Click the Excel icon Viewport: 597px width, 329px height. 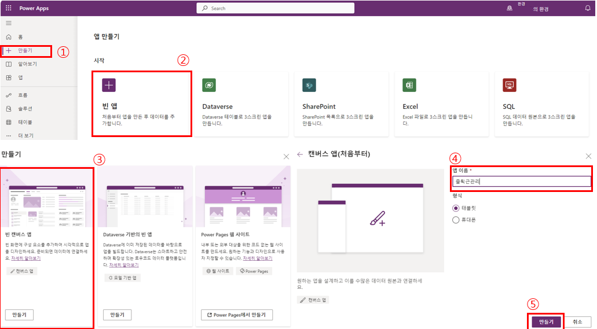pyautogui.click(x=409, y=85)
